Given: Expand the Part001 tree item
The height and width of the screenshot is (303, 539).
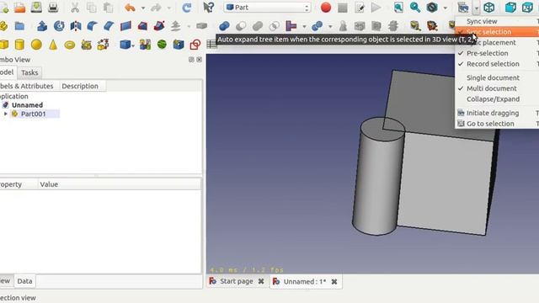Looking at the screenshot, I should coord(5,114).
